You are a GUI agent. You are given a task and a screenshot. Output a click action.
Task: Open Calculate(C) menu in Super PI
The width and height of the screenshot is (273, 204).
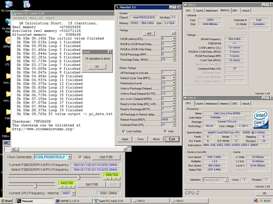tap(19, 18)
